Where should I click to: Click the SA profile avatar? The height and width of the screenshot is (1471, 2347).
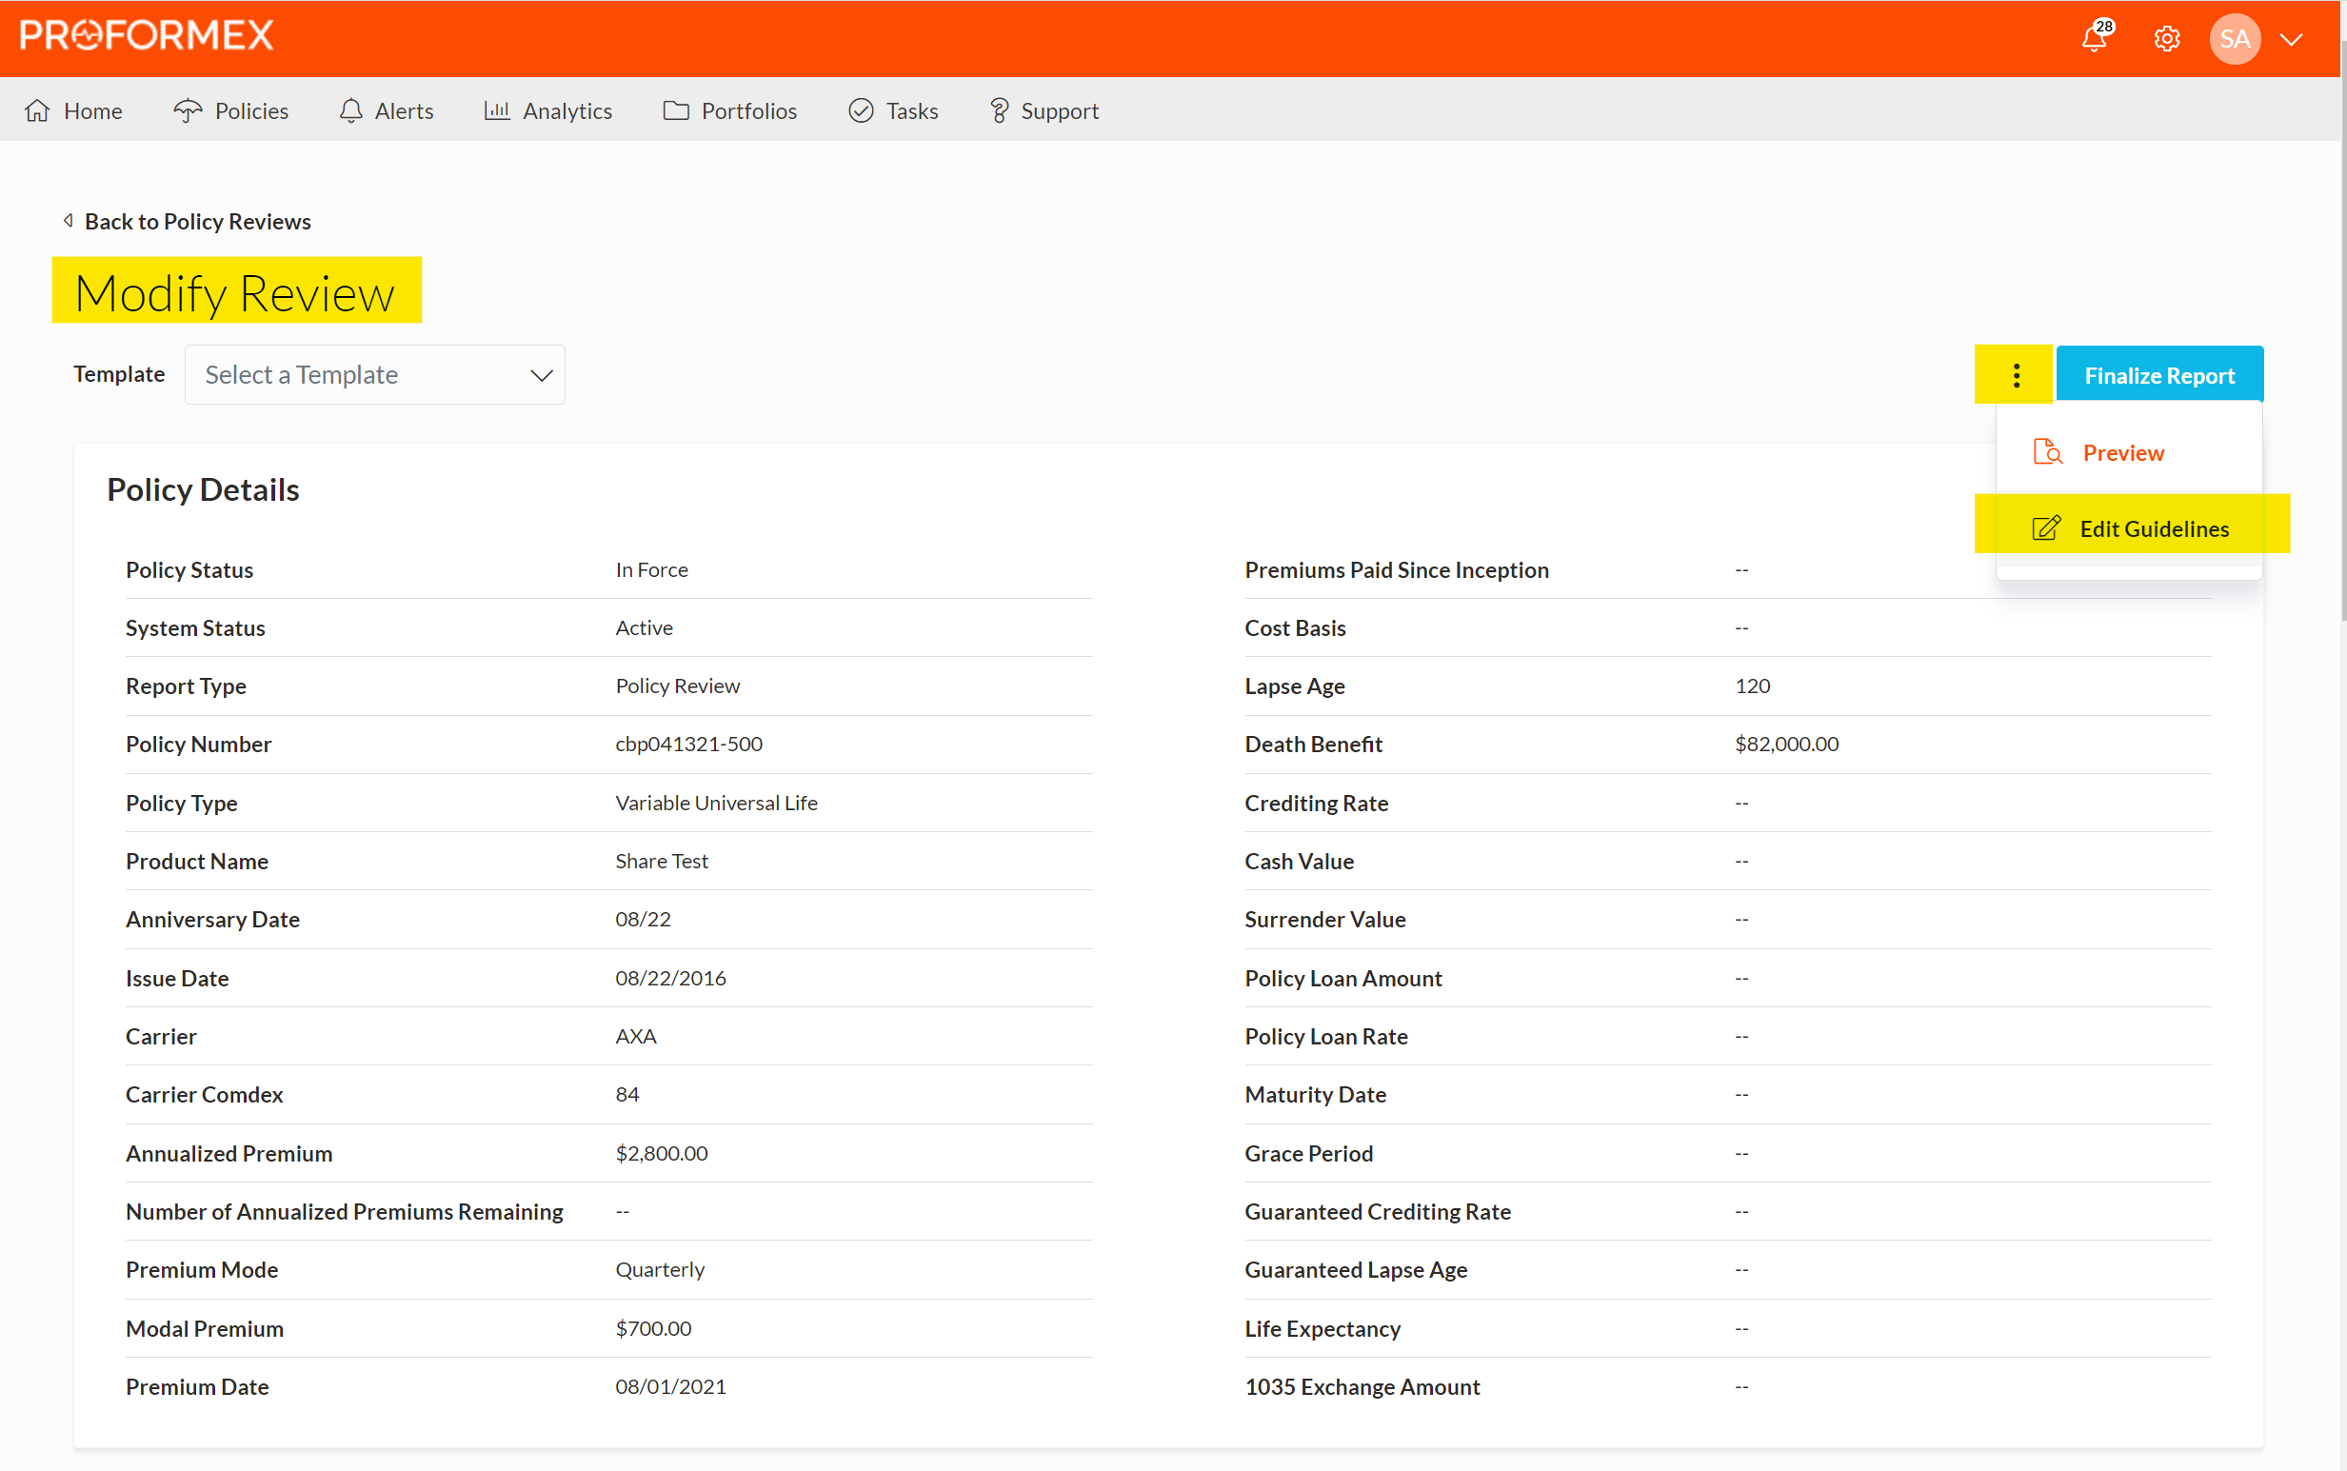click(2235, 39)
